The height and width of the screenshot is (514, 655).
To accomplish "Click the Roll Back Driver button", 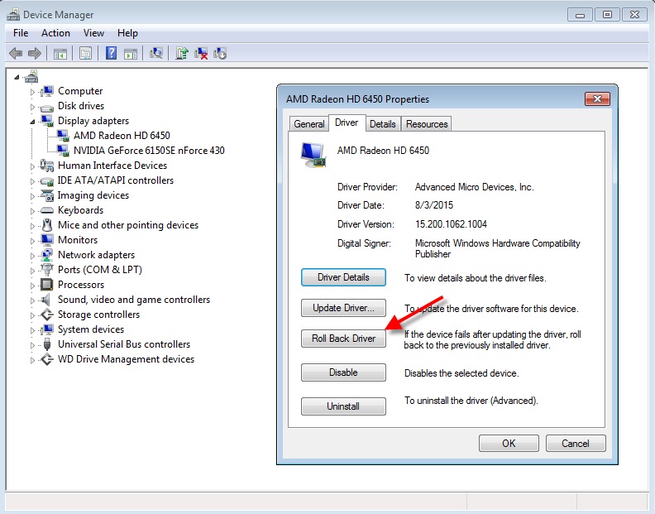I will tap(343, 339).
